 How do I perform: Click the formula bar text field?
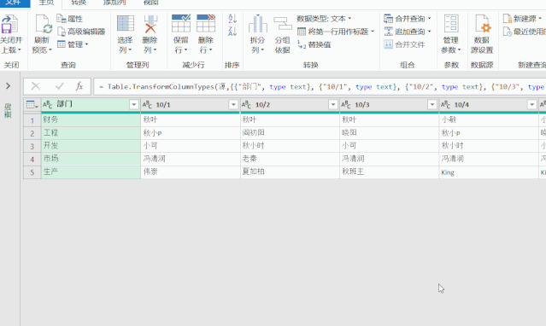tap(320, 87)
